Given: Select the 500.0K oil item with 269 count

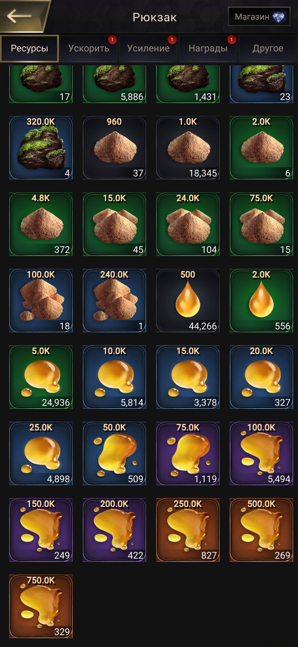Looking at the screenshot, I should coord(261,530).
